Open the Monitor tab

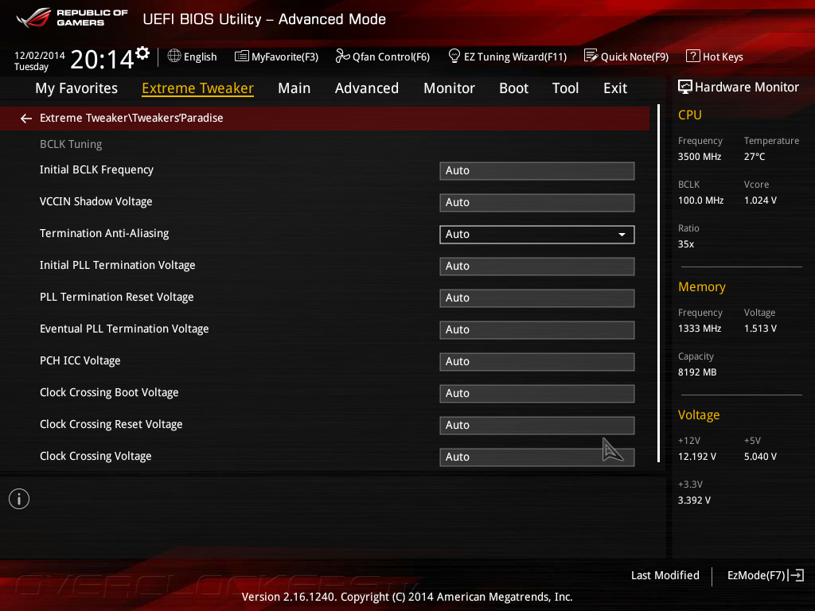click(449, 88)
